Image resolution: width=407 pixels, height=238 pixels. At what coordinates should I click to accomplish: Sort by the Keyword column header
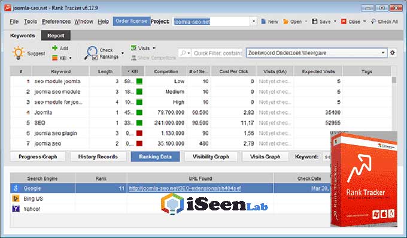[60, 71]
